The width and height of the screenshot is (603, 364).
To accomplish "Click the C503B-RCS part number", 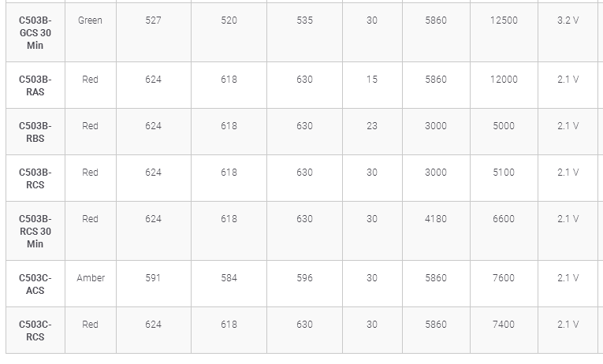I will tap(35, 178).
